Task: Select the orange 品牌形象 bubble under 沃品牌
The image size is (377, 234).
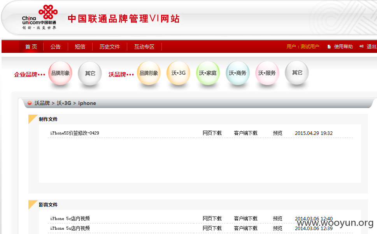Action: 149,73
